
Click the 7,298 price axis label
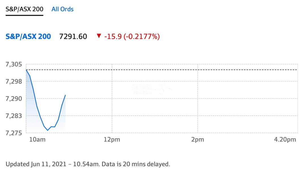14,81
